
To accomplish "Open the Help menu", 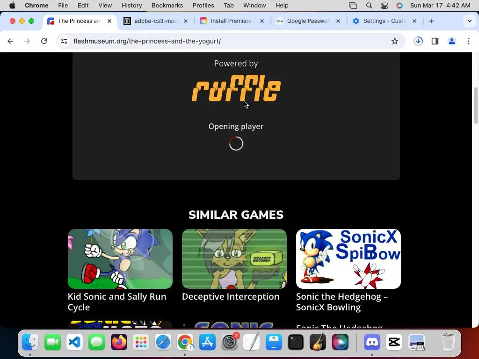I will pos(282,6).
